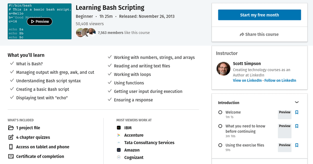The image size is (313, 164).
Task: Bookmark the Using the exercise files lesson
Action: pyautogui.click(x=297, y=145)
